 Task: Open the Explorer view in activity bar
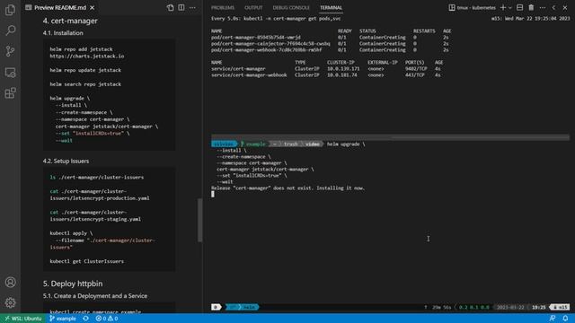pos(10,10)
